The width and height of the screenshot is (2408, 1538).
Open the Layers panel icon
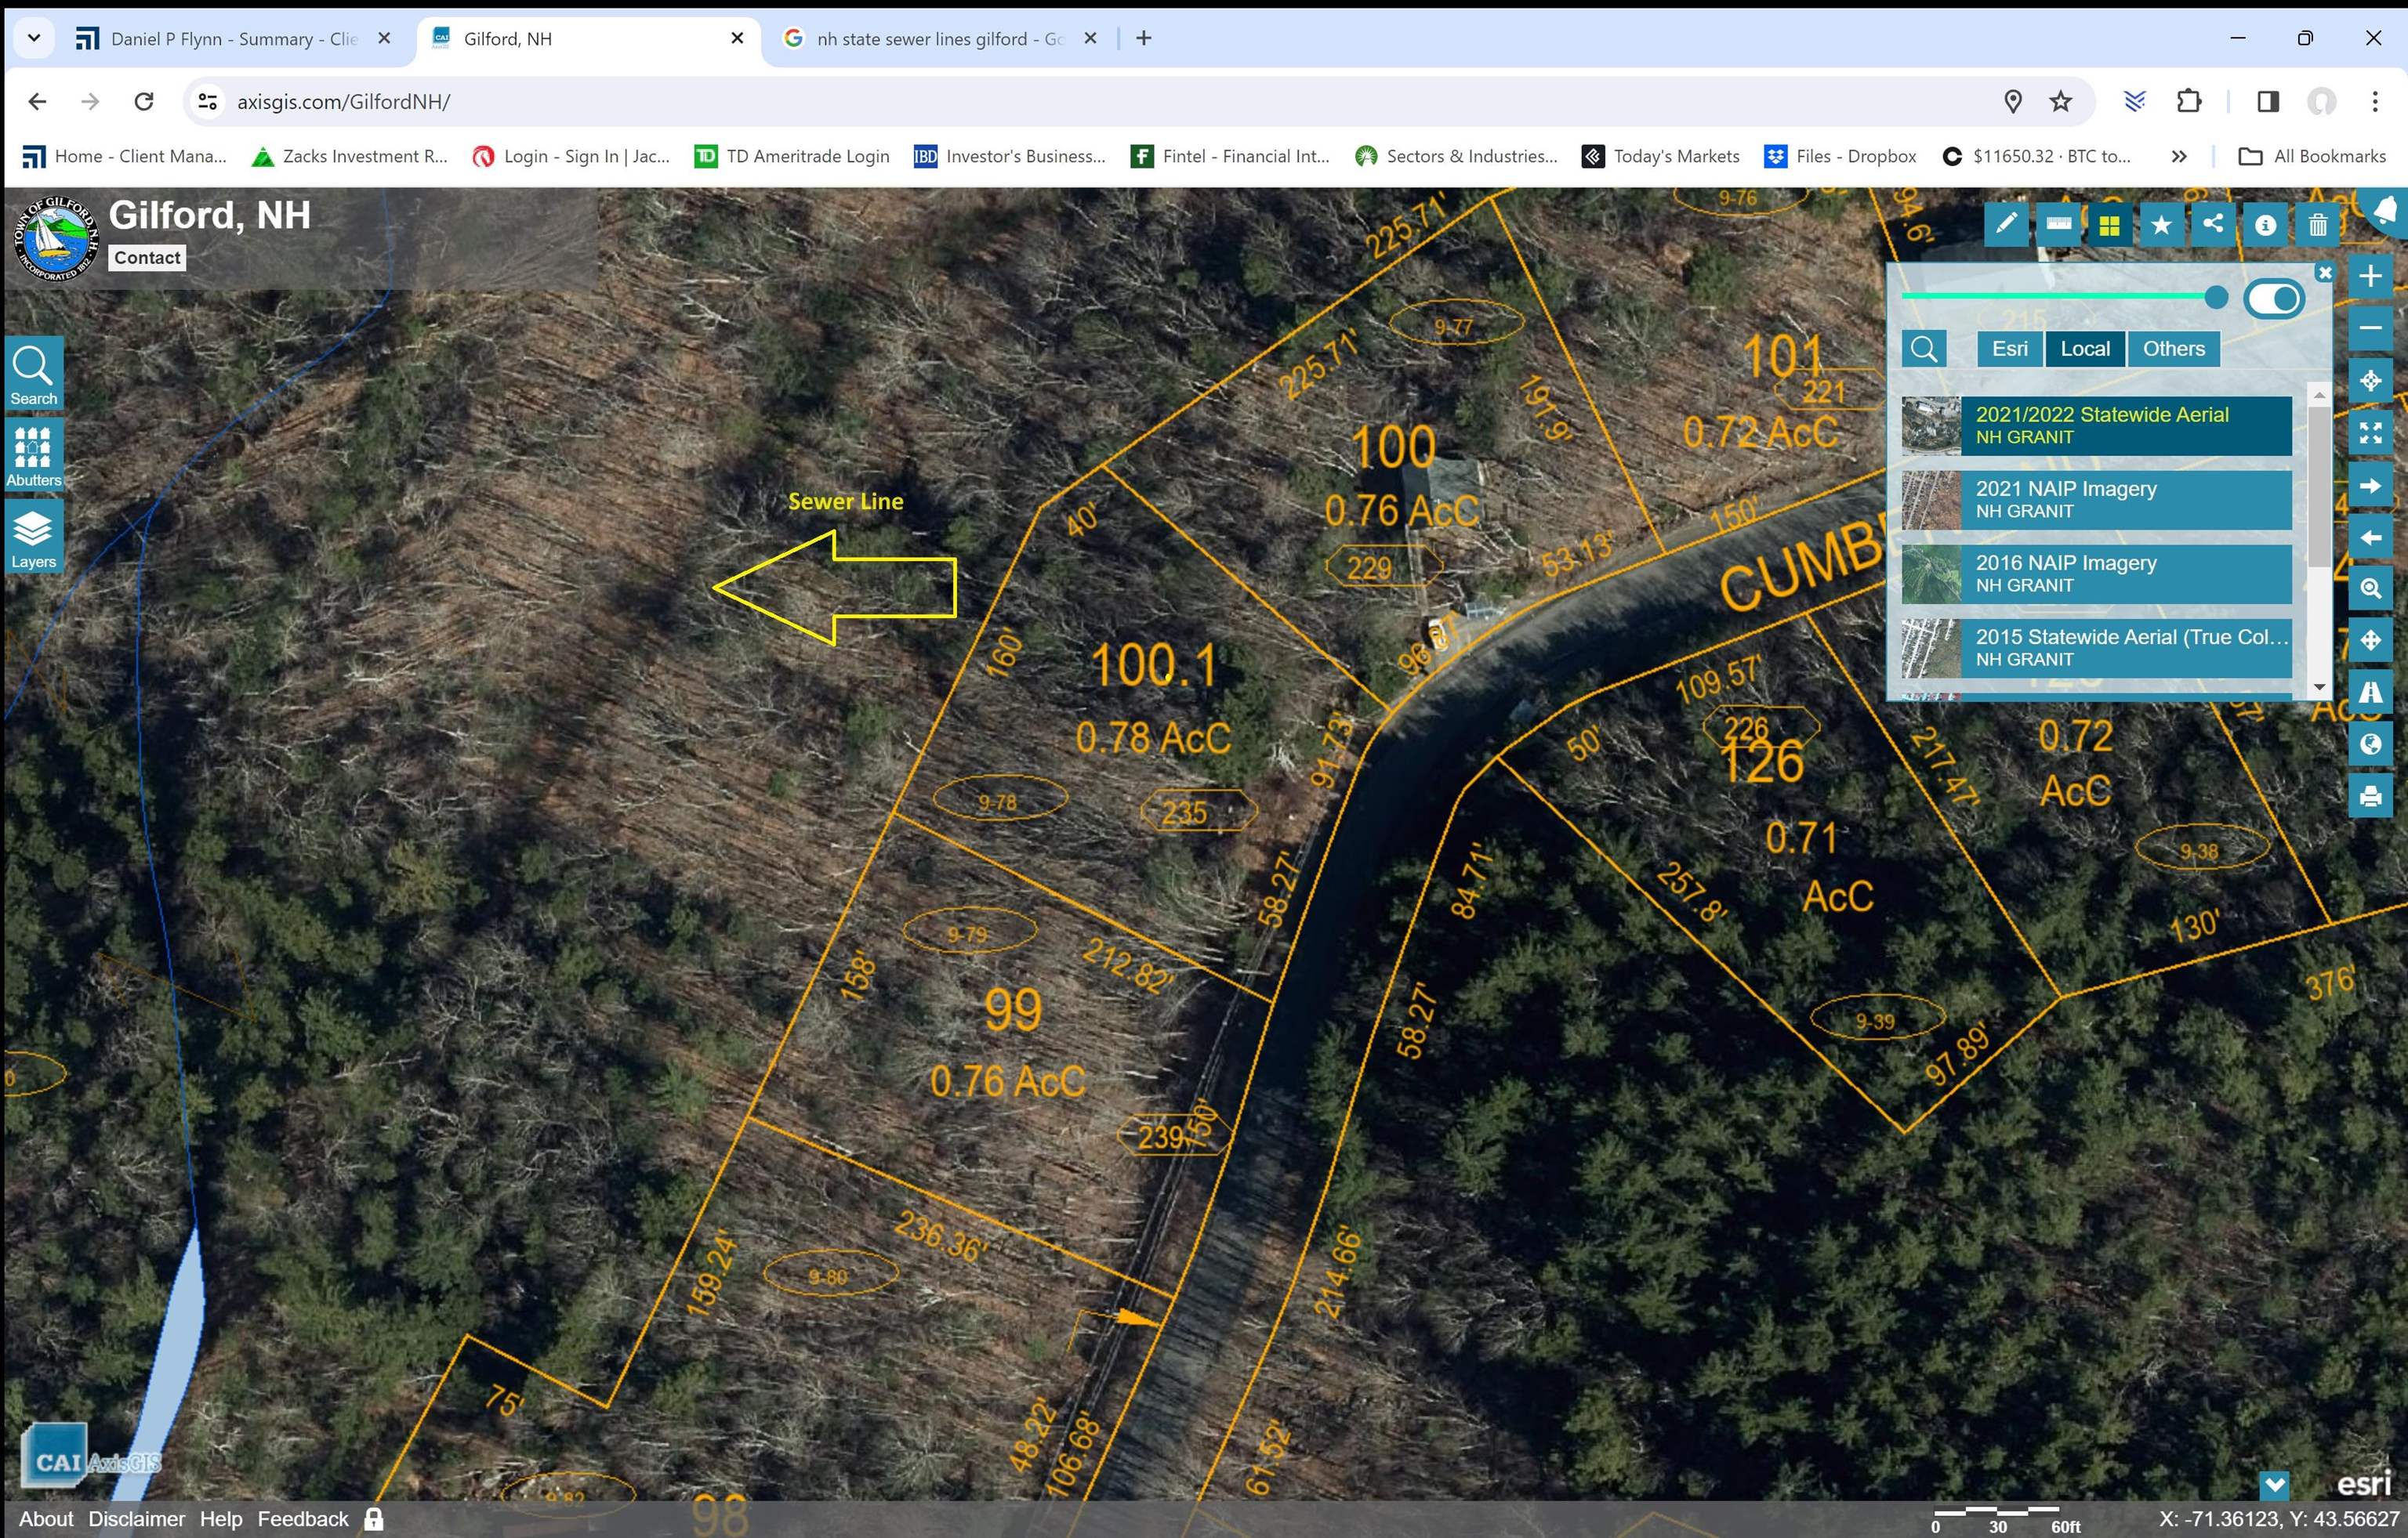tap(33, 537)
